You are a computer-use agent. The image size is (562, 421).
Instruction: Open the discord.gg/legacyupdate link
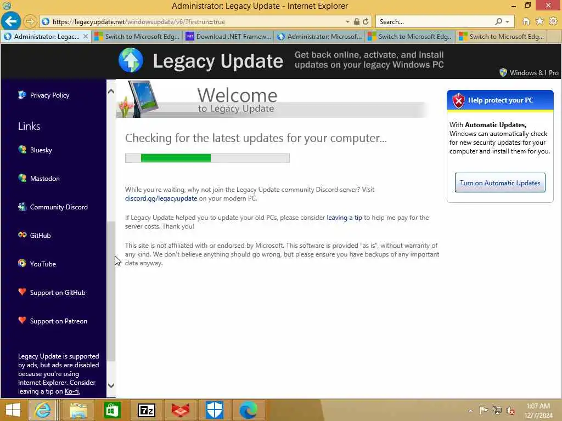(x=161, y=198)
